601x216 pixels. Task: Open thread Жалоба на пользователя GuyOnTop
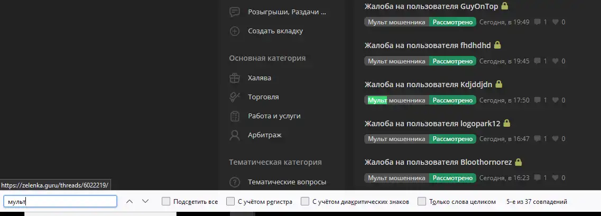click(431, 6)
